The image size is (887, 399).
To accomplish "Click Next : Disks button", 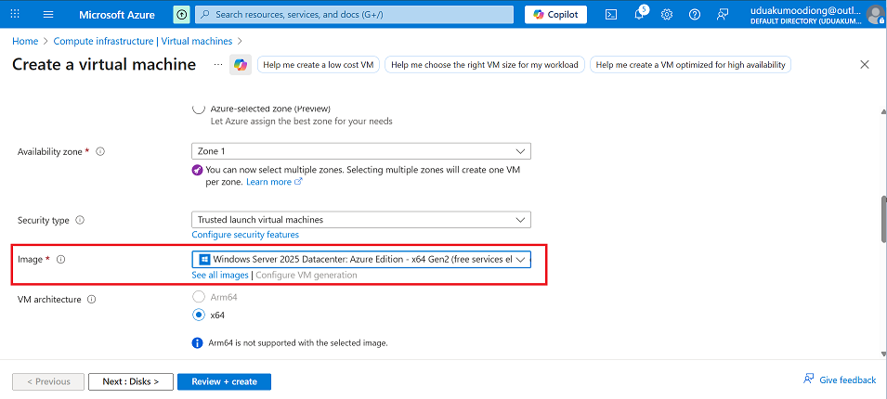I will click(x=131, y=381).
